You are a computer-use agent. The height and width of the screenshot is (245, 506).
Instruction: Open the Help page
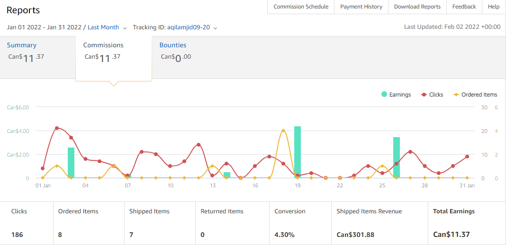point(494,7)
